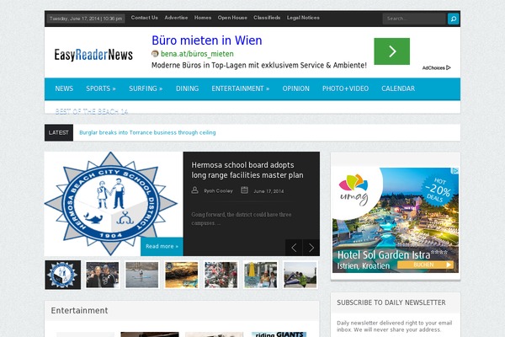This screenshot has height=337, width=505.
Task: Click the umag ad corner info icon
Action: click(455, 171)
